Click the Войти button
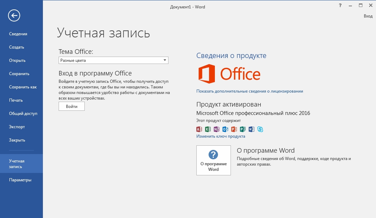Image resolution: width=376 pixels, height=218 pixels. (72, 106)
